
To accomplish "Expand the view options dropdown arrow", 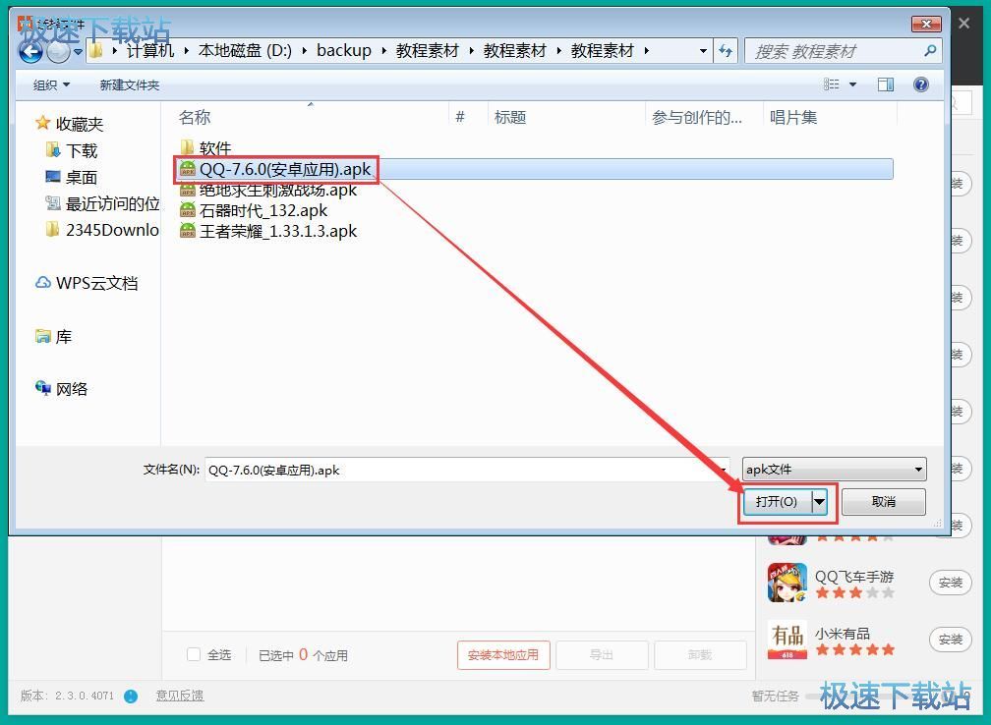I will (852, 84).
